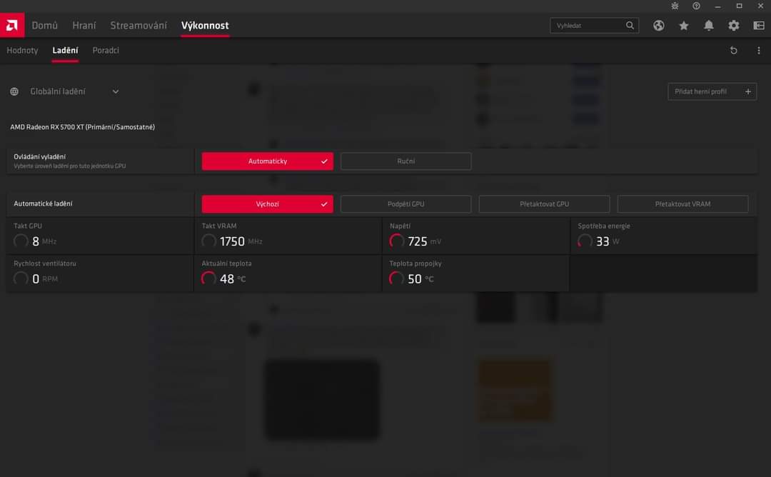Image resolution: width=771 pixels, height=477 pixels.
Task: Click the reset tuning arrow icon
Action: click(734, 50)
